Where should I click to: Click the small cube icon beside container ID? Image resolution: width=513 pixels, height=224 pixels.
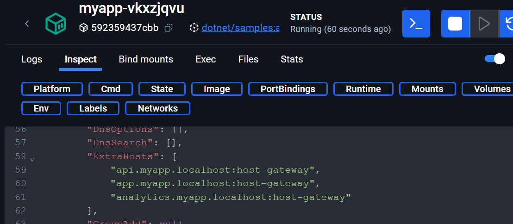83,28
